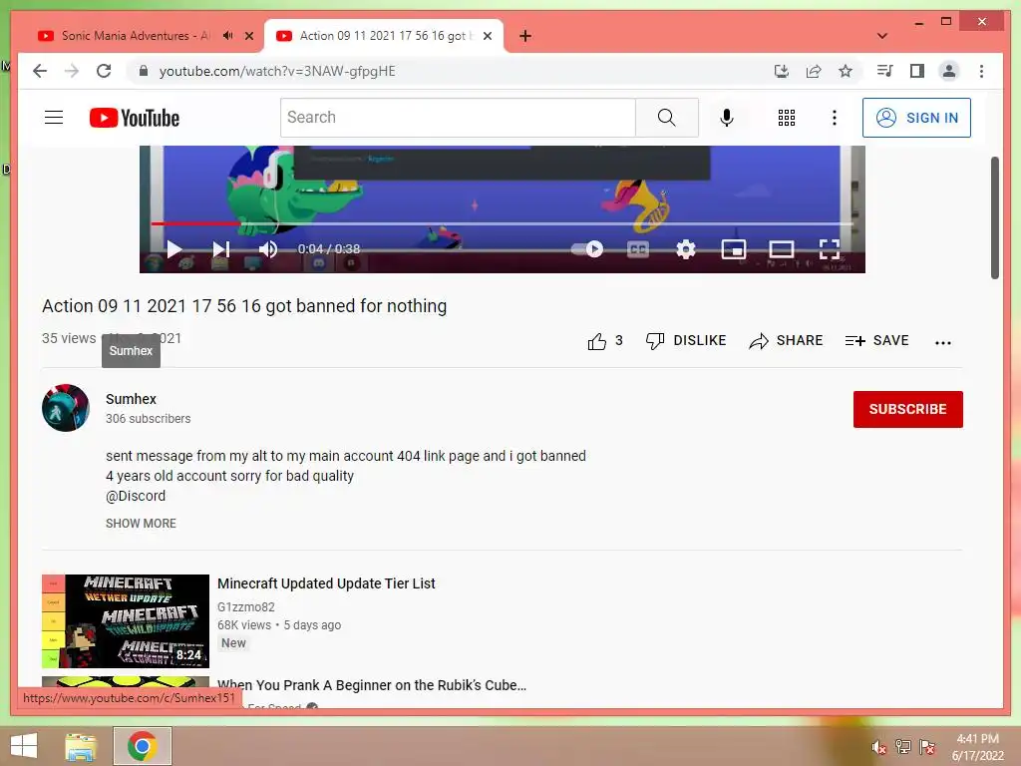Open Chrome side panel
This screenshot has width=1021, height=766.
[x=917, y=71]
